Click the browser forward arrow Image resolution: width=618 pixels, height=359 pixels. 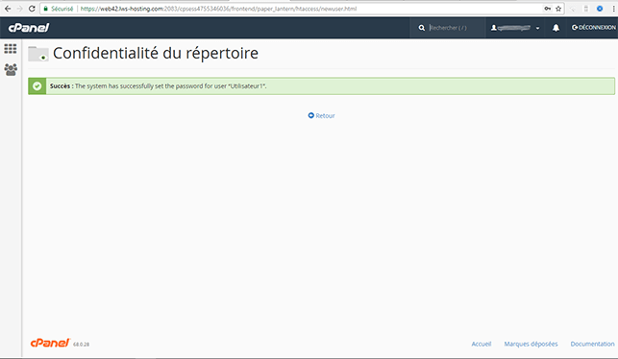coord(19,9)
